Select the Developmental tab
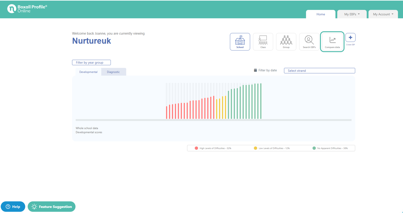This screenshot has height=213, width=403. tap(88, 72)
